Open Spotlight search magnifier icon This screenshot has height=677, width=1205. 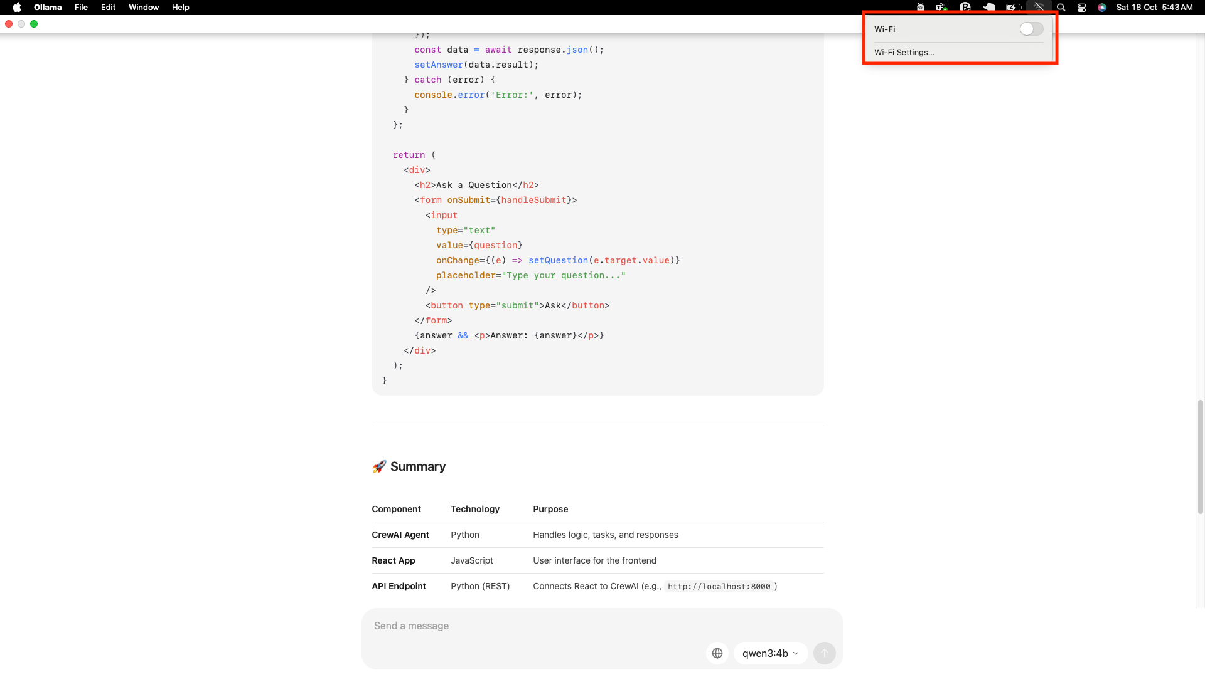(x=1061, y=8)
